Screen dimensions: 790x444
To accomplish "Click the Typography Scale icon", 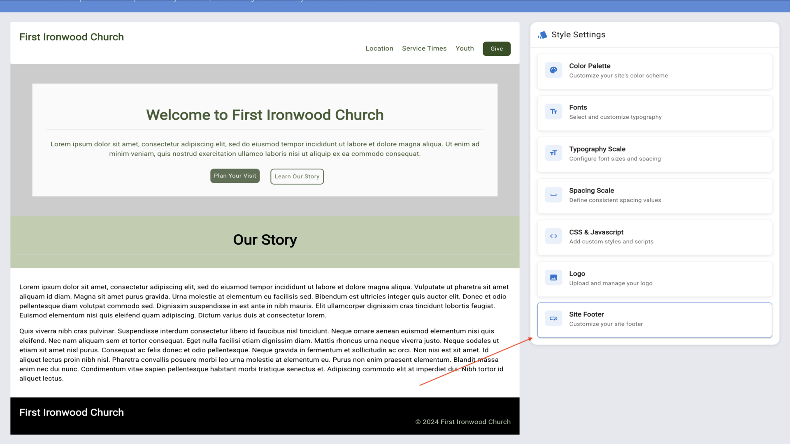I will (553, 153).
